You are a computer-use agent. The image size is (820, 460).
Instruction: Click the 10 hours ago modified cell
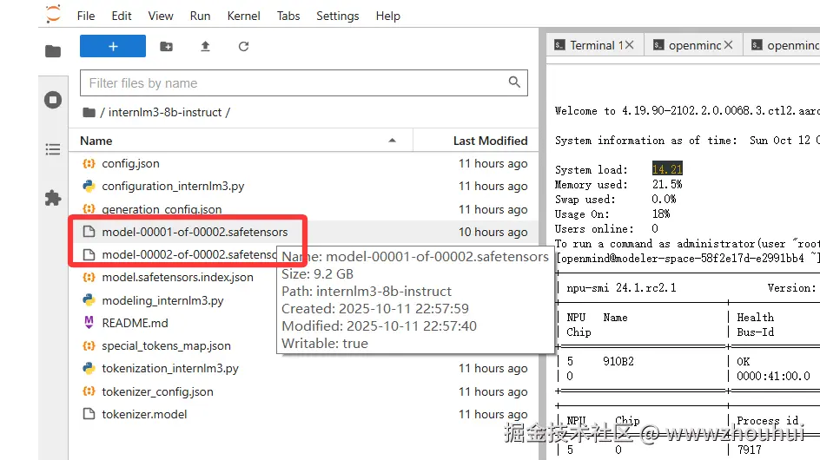[493, 232]
